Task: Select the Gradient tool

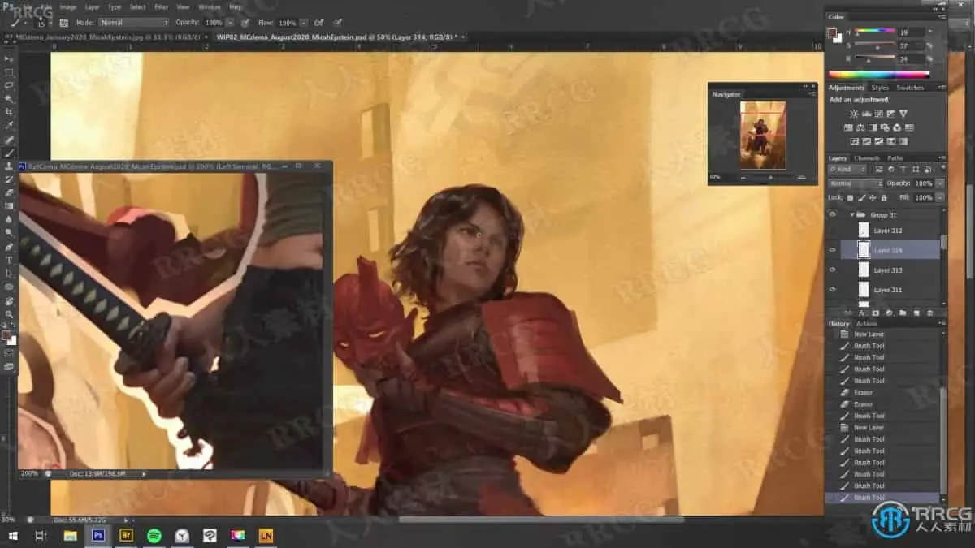Action: [x=10, y=206]
